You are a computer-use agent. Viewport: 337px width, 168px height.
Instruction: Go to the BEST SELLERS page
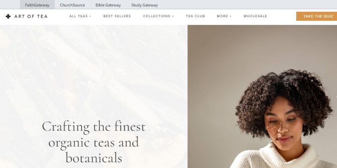click(x=117, y=16)
